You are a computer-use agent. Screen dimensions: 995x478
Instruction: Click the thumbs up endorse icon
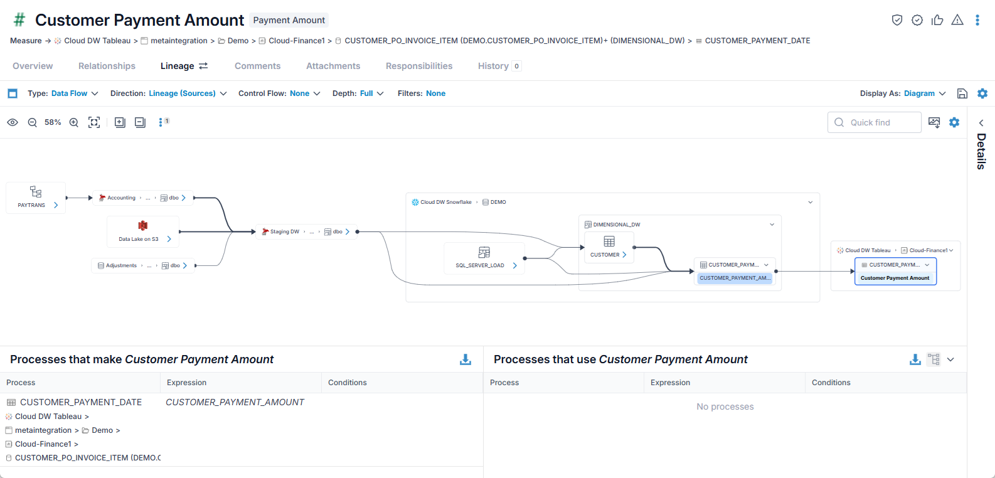937,20
